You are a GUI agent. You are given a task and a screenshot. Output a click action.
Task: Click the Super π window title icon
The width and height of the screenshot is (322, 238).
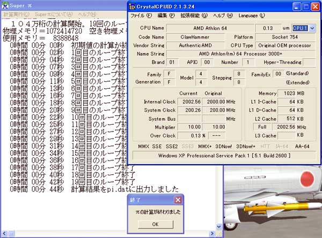pos(5,6)
